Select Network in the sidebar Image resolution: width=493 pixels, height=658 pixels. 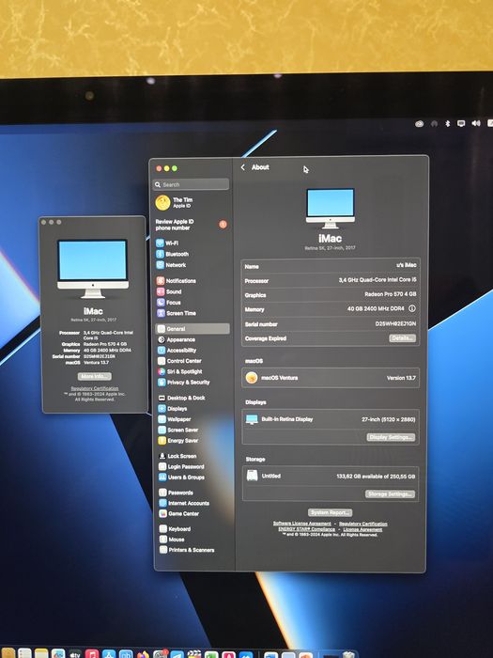171,265
